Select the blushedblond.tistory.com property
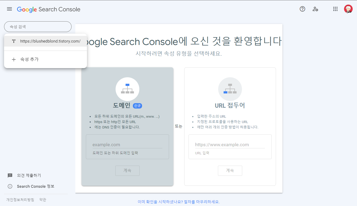357x206 pixels. point(45,41)
